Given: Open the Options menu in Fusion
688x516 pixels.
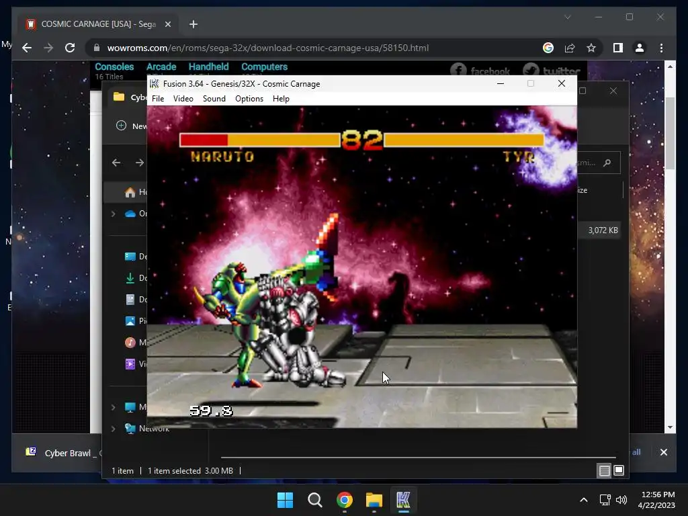Looking at the screenshot, I should 249,99.
